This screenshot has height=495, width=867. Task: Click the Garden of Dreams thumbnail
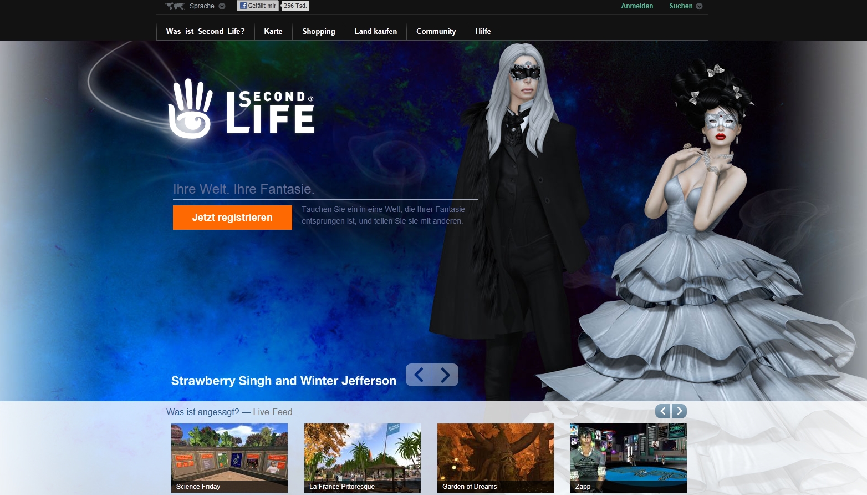495,458
